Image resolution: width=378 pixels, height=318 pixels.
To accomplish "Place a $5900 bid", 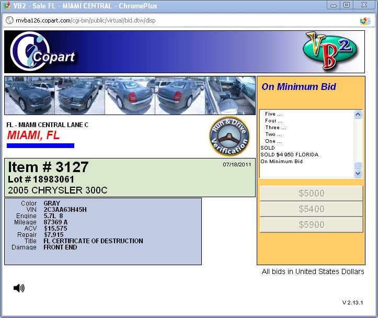I will (x=311, y=224).
